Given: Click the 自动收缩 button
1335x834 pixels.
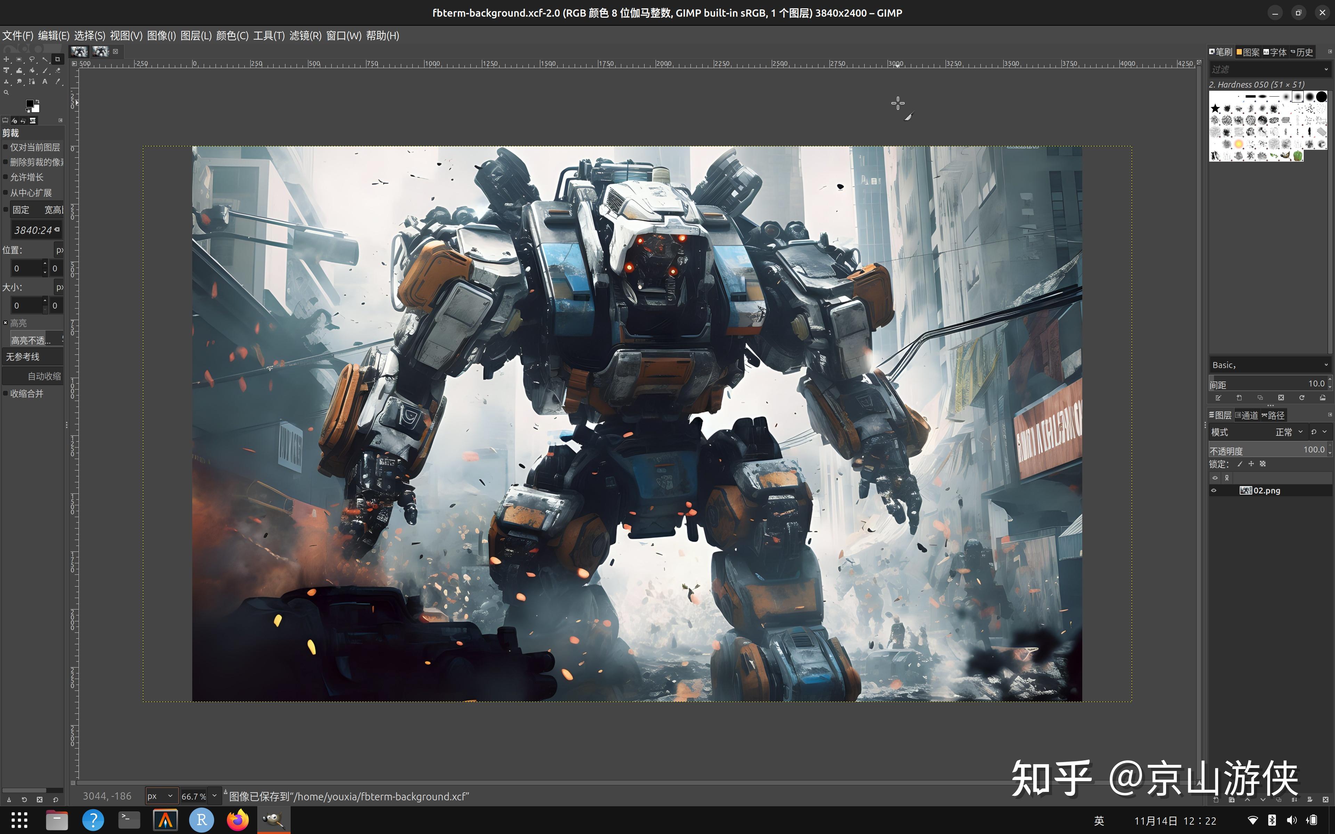Looking at the screenshot, I should (33, 376).
